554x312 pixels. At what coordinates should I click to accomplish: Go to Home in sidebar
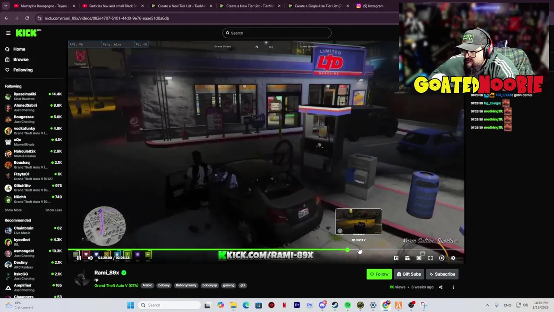pos(19,49)
